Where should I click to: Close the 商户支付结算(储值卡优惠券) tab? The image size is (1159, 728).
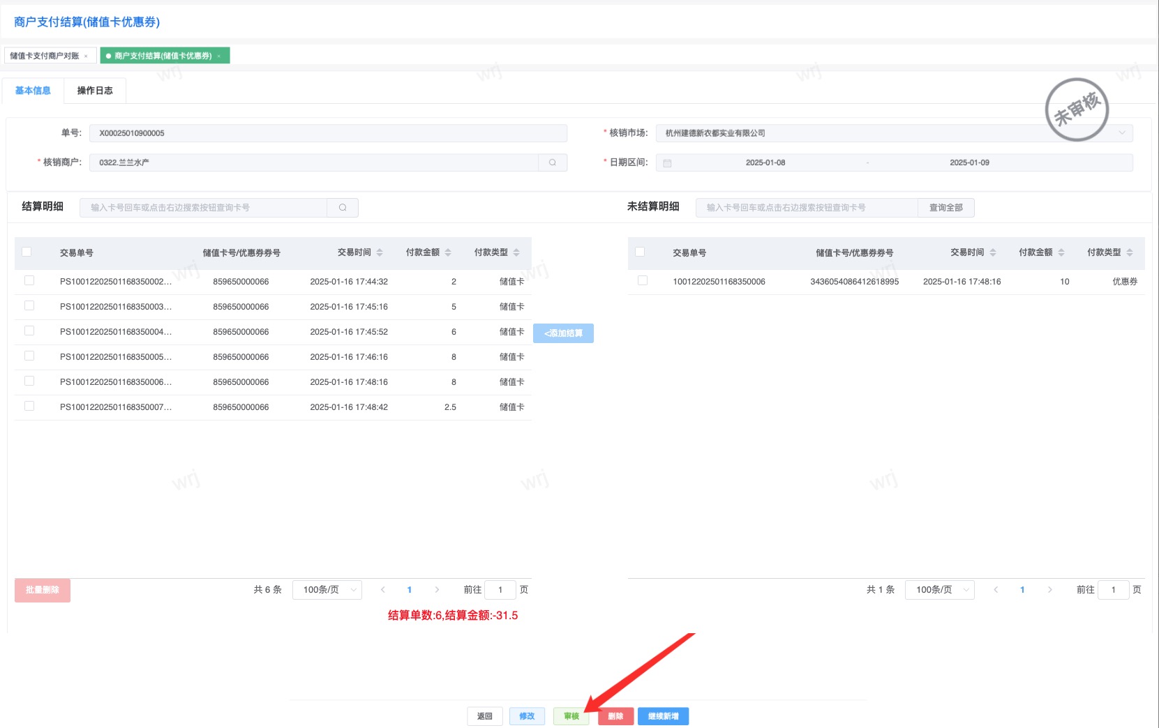point(219,56)
